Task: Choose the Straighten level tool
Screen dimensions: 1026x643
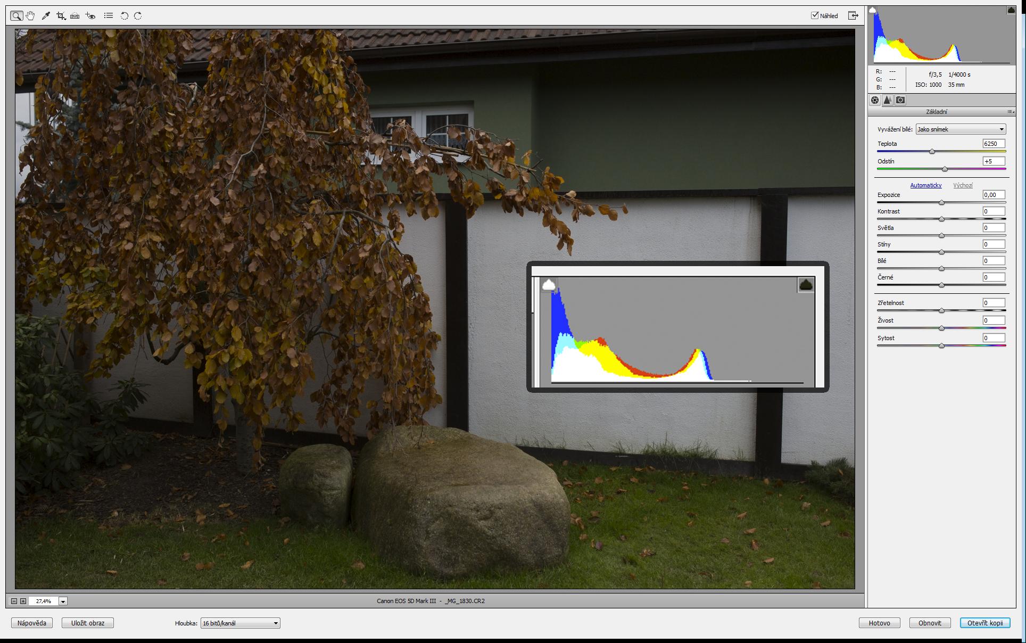Action: pos(75,16)
